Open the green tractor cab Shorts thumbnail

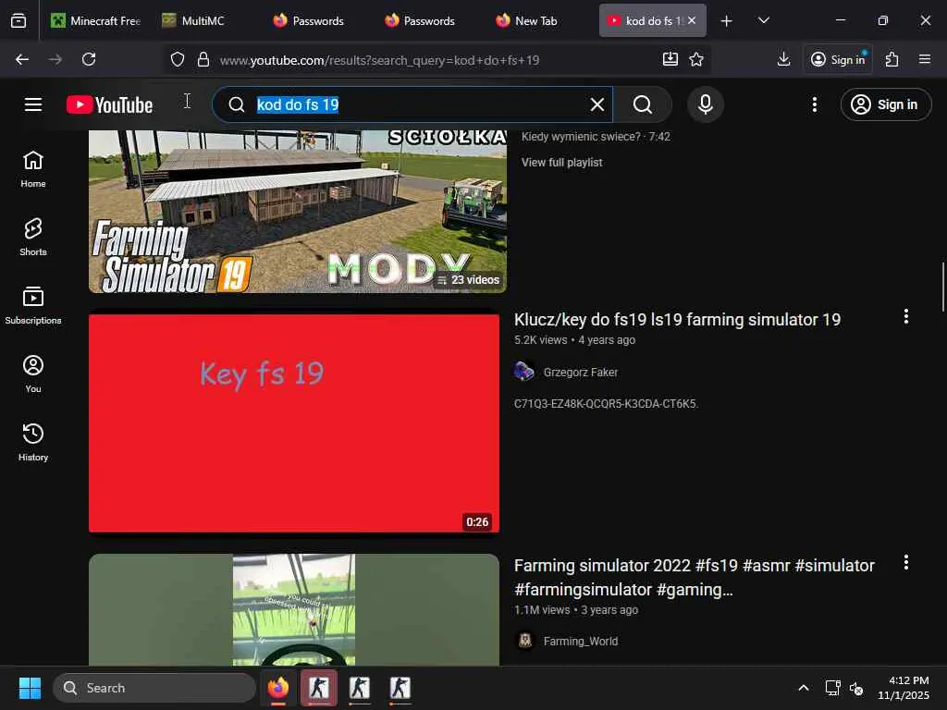[x=294, y=610]
